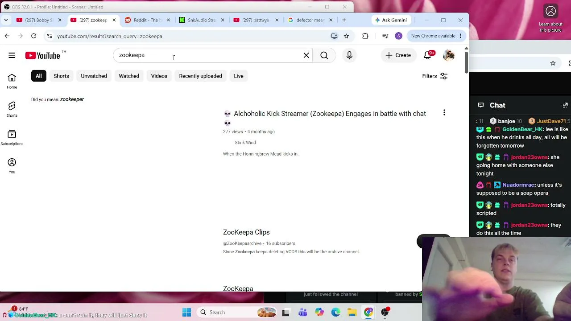571x321 pixels.
Task: Open a new Chrome tab
Action: [x=344, y=20]
